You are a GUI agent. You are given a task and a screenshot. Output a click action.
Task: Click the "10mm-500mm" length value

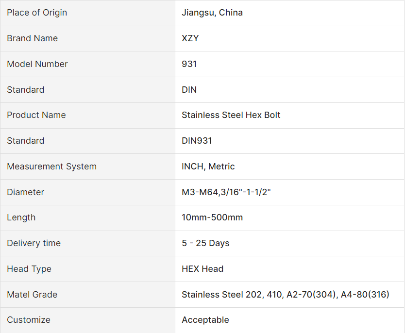[212, 217]
